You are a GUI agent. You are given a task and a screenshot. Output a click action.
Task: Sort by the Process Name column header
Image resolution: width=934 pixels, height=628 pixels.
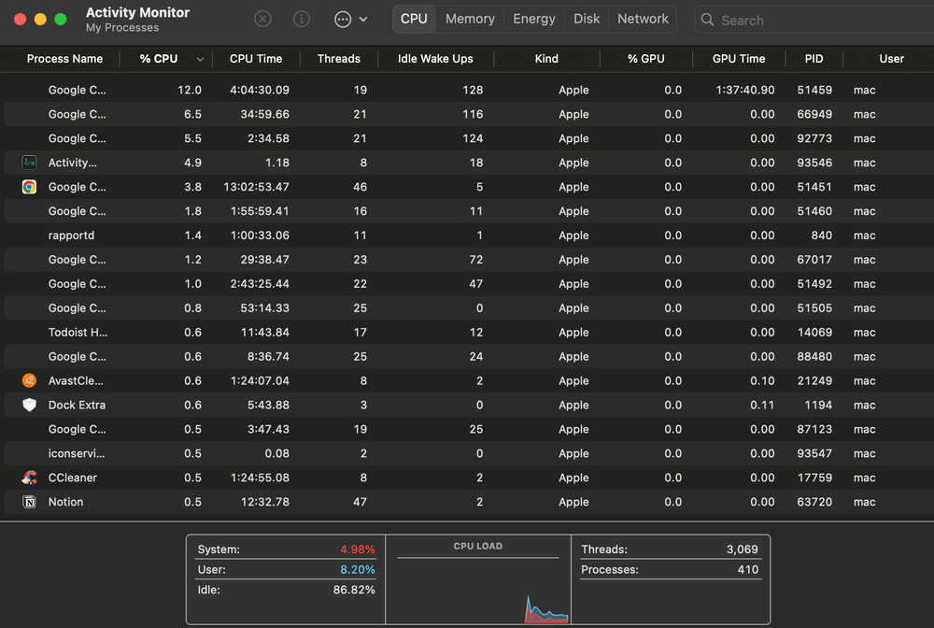64,59
